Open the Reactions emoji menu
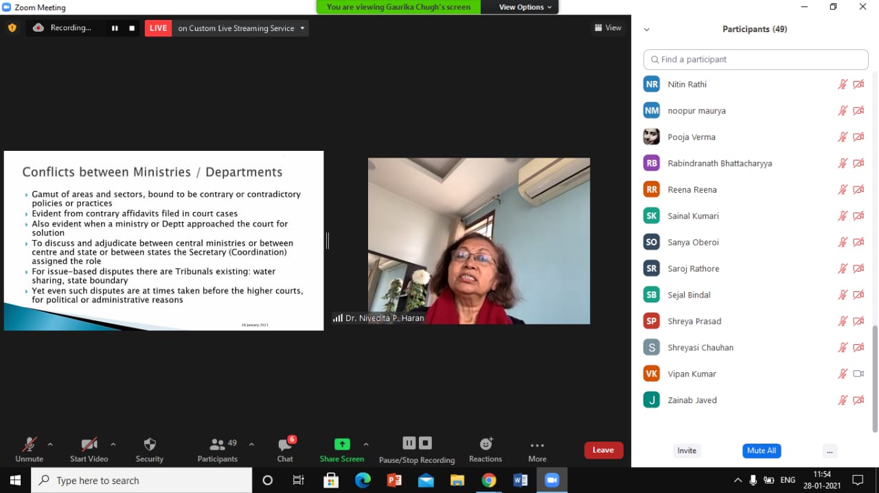 (486, 449)
